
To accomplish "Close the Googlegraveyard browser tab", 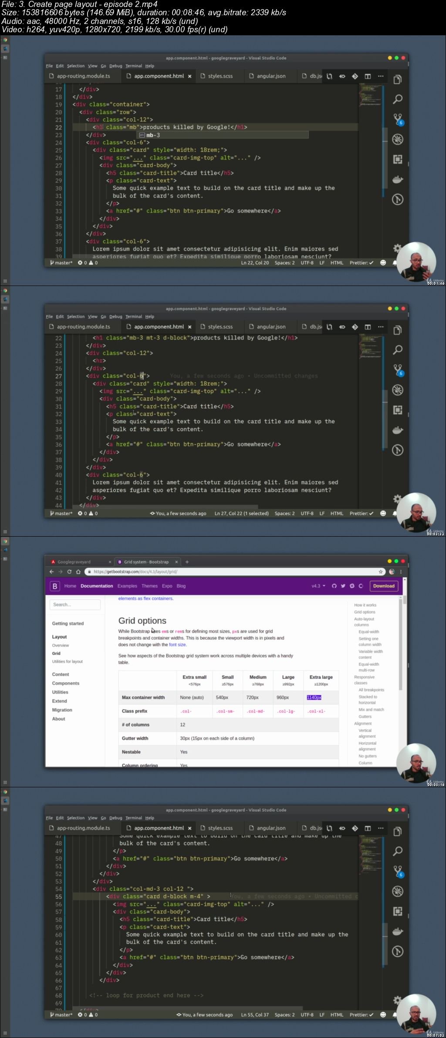I will (x=110, y=562).
